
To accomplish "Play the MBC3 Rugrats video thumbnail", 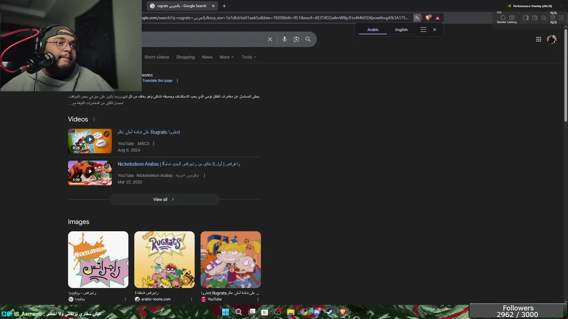I will coord(90,141).
